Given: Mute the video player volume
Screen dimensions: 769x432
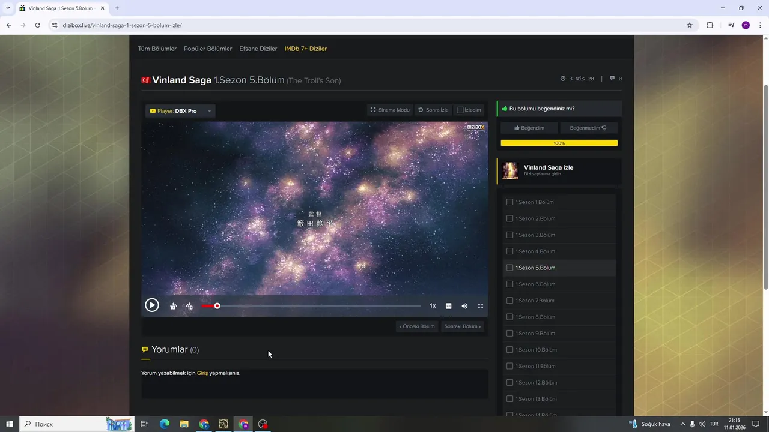Looking at the screenshot, I should [464, 306].
